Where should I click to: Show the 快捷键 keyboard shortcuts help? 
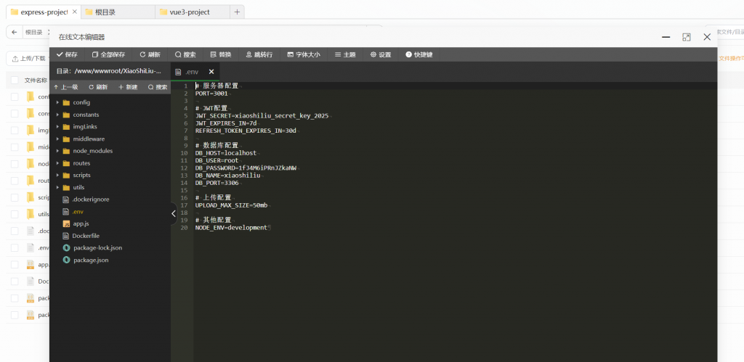tap(419, 54)
